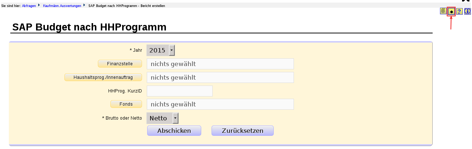472x149 pixels.
Task: Open Kaufmänn.Auswertungen breadcrumb link
Action: pos(62,6)
